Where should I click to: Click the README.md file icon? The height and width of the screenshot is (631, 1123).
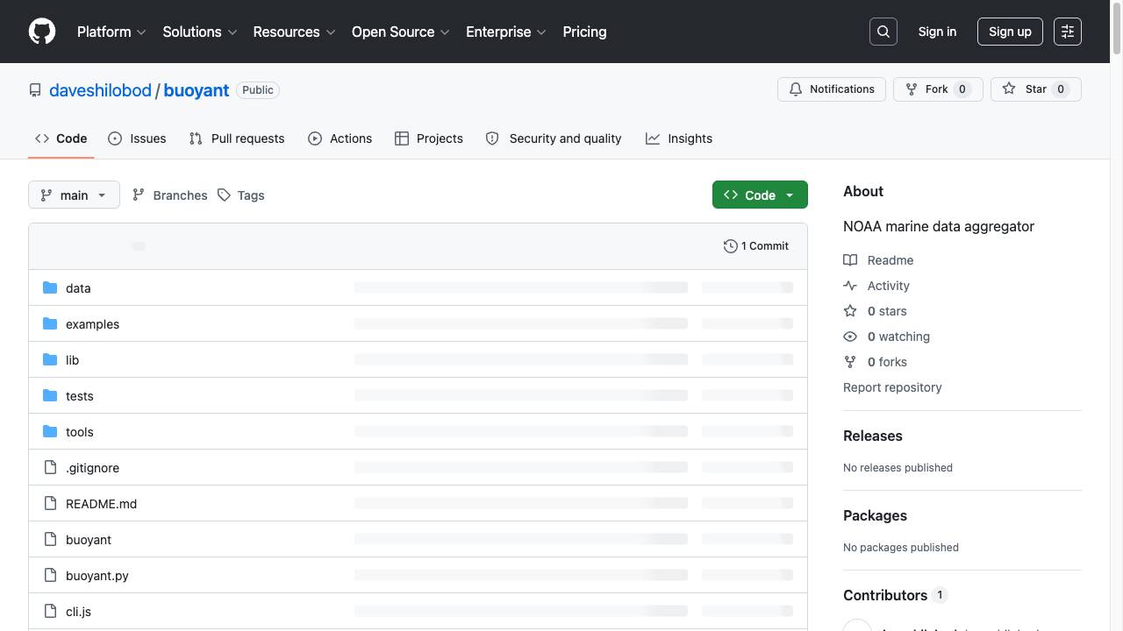(x=50, y=503)
